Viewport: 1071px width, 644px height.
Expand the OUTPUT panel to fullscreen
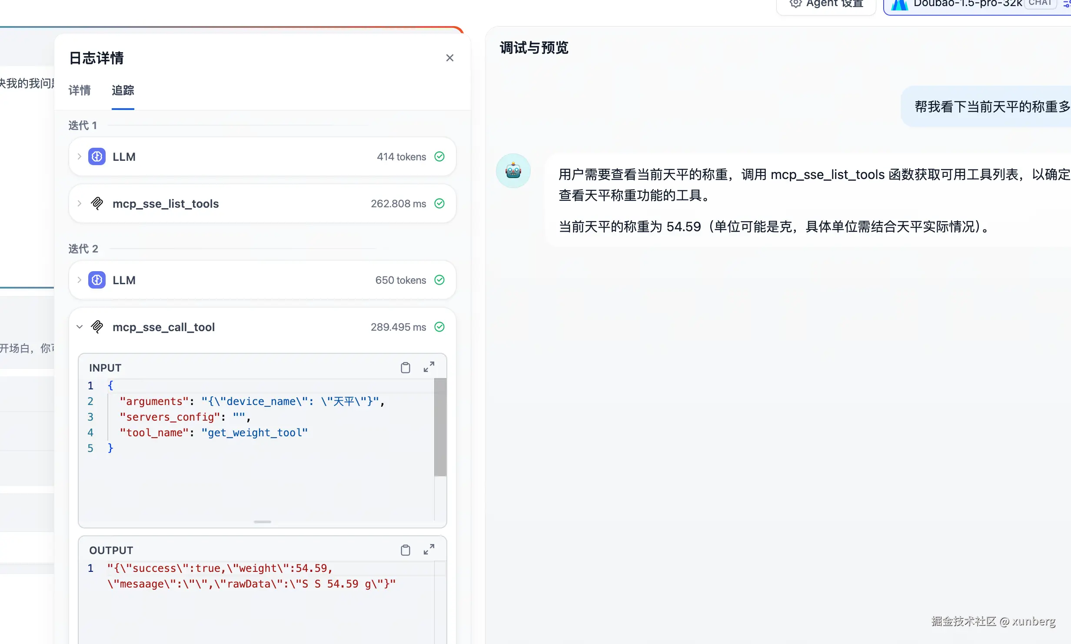(429, 549)
